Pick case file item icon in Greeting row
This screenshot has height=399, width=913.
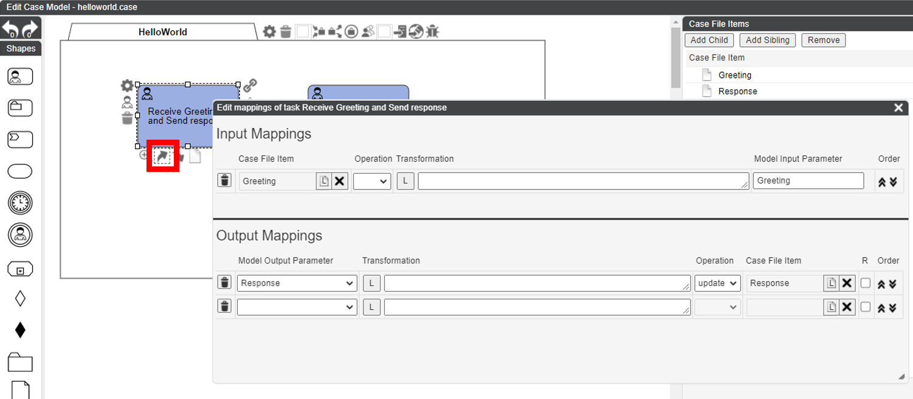click(324, 181)
